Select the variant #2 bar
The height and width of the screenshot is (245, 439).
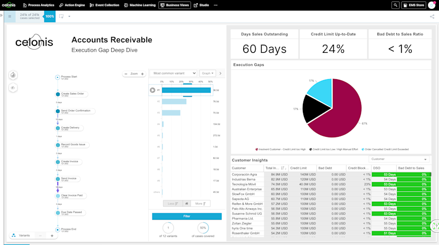coord(174,101)
